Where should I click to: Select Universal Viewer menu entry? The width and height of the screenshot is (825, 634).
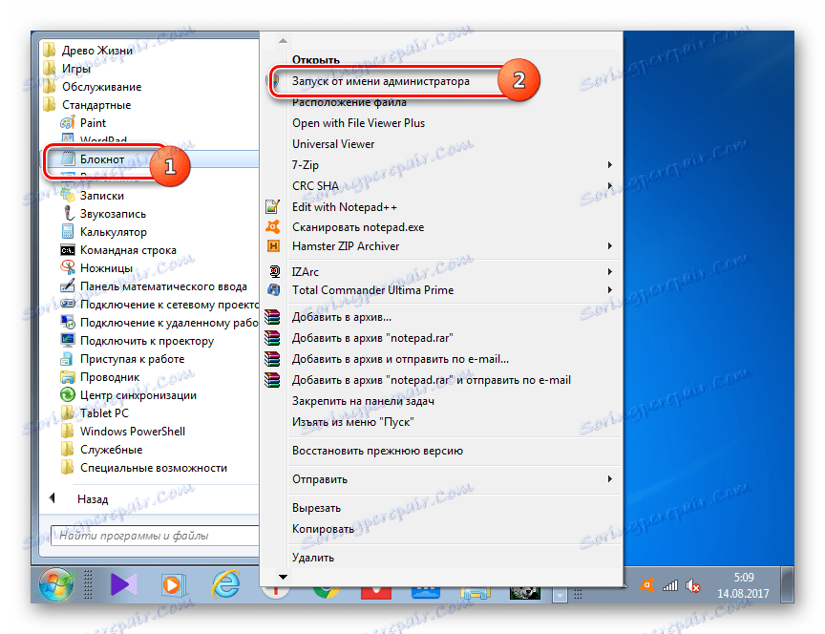pos(333,144)
